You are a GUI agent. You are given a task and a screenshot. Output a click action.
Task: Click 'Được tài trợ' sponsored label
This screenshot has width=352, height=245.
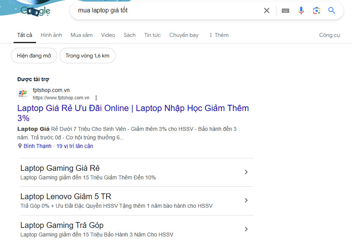click(33, 79)
